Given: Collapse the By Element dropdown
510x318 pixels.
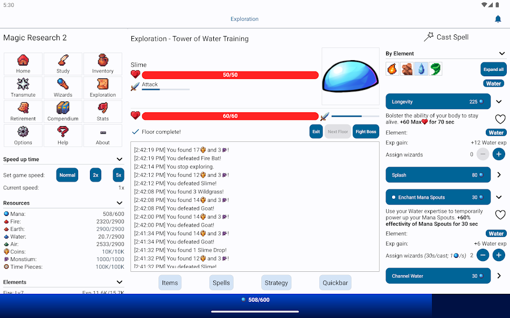Looking at the screenshot, I should [502, 54].
